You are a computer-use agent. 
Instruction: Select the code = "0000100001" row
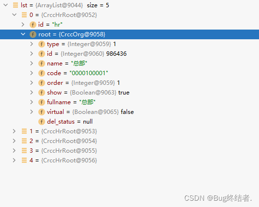[129, 73]
